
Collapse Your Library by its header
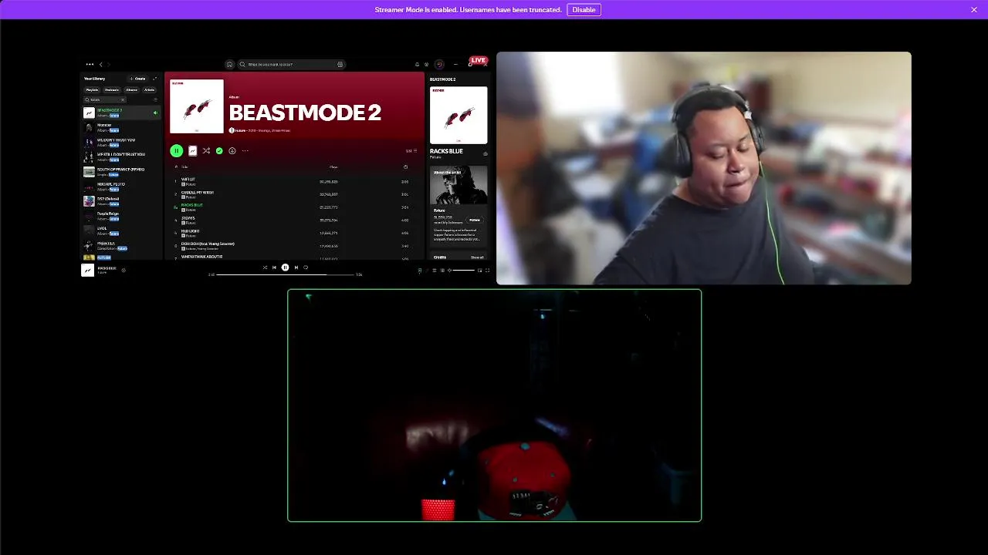[x=94, y=79]
